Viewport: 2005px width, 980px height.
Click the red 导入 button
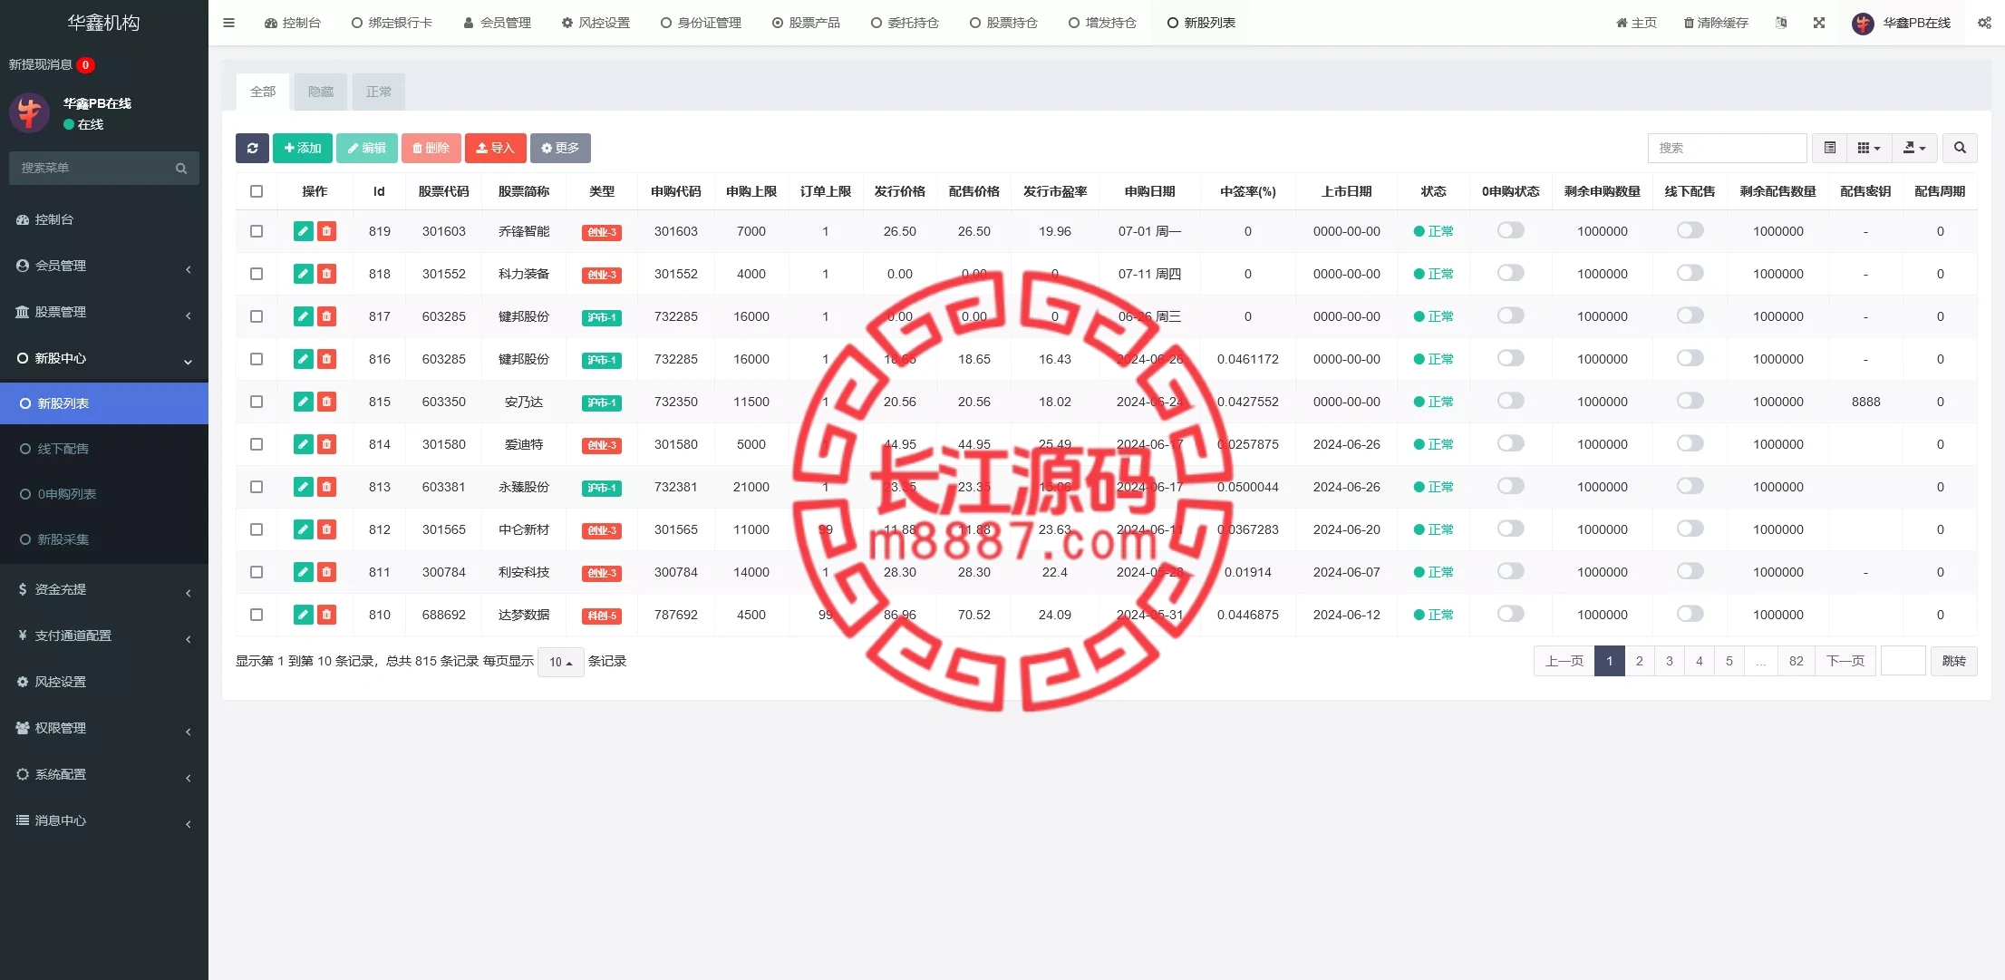[x=495, y=148]
